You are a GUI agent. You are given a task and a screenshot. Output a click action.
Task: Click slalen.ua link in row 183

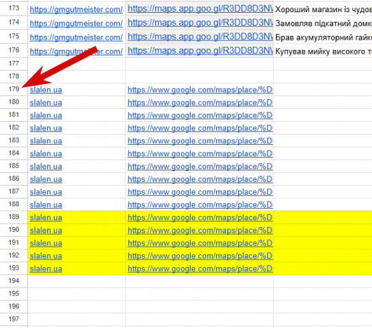click(x=46, y=141)
